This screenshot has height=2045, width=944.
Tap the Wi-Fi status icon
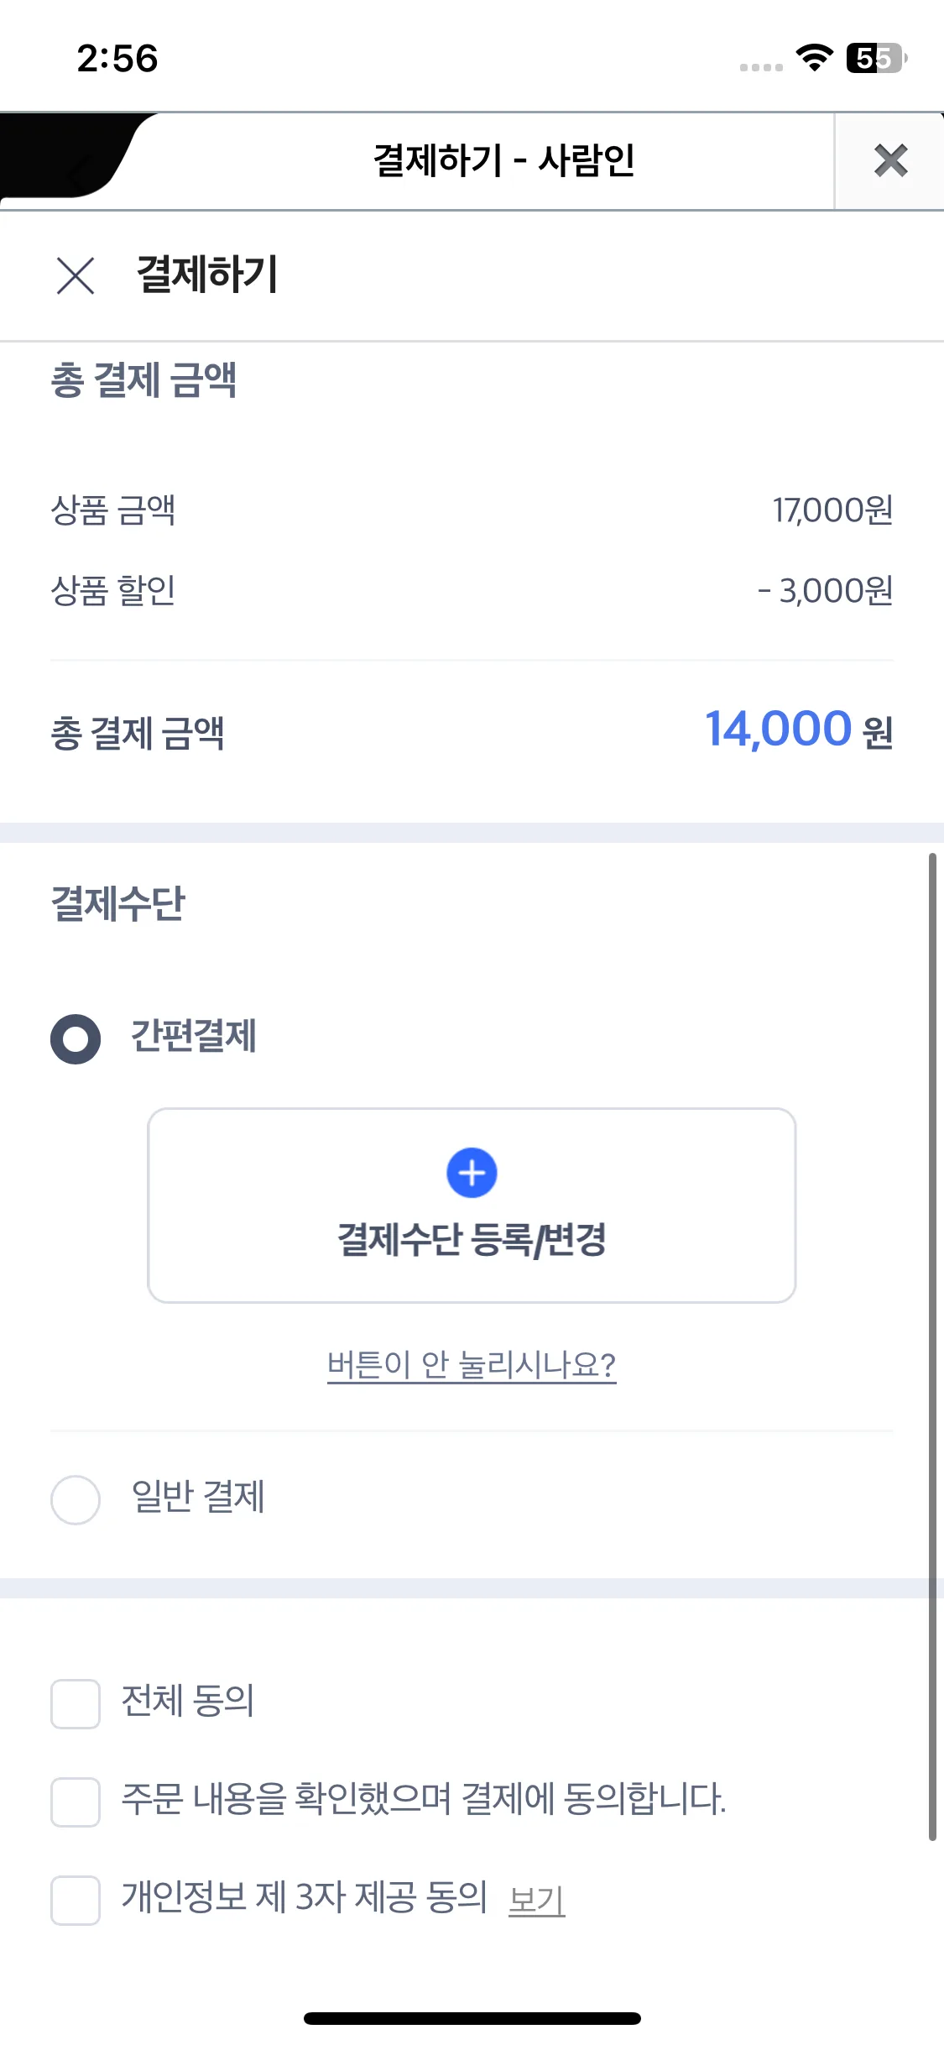814,58
